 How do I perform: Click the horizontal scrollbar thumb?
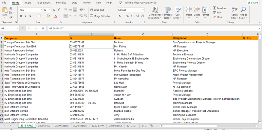coord(190,126)
